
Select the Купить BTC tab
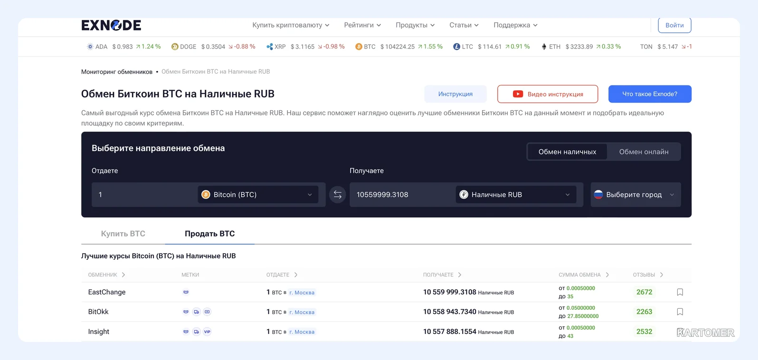click(123, 234)
